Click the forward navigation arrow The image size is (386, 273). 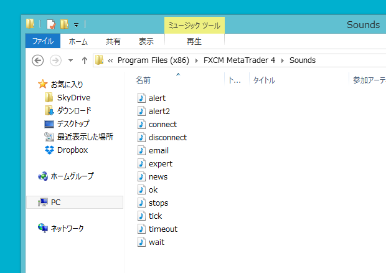pos(55,60)
